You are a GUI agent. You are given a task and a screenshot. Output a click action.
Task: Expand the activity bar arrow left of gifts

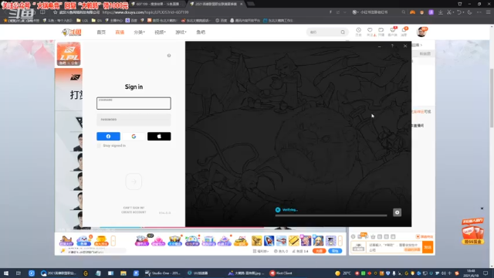coord(113,241)
